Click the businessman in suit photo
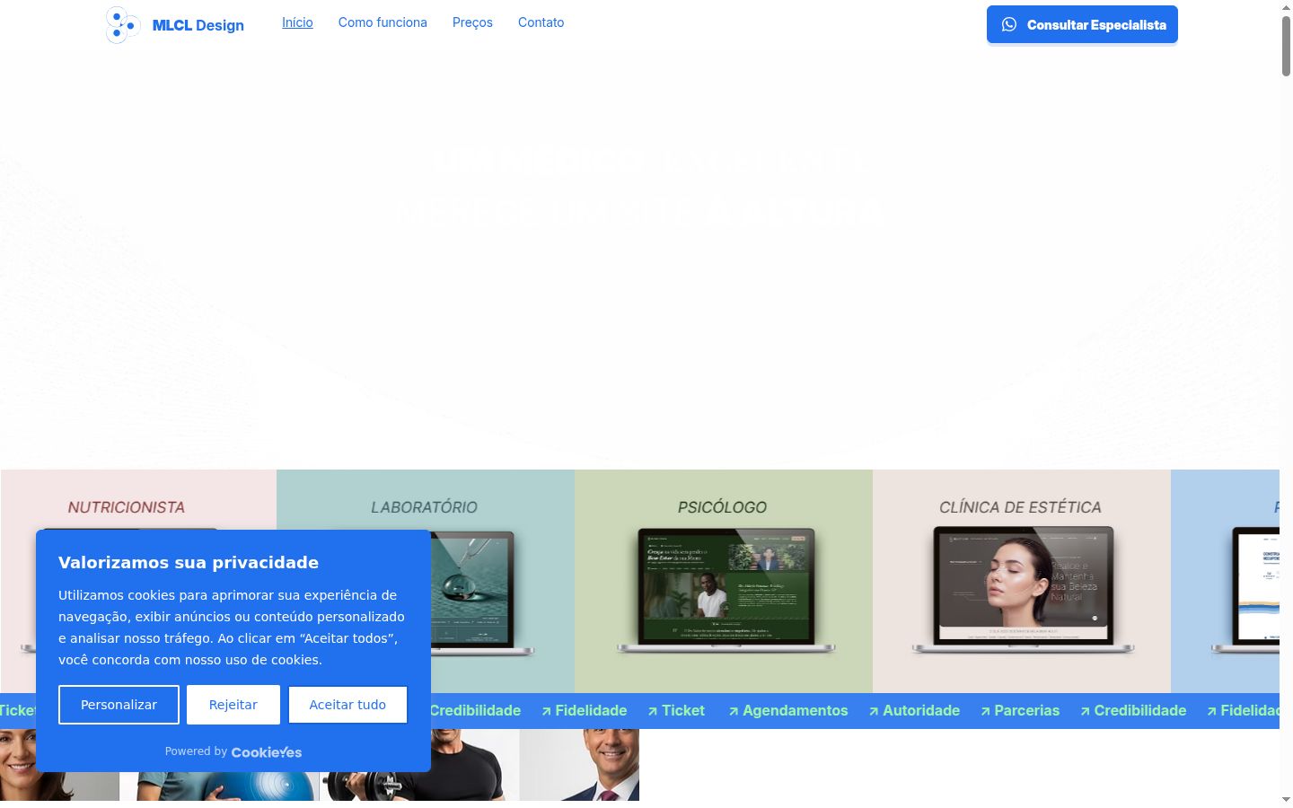Image resolution: width=1293 pixels, height=808 pixels. [579, 765]
